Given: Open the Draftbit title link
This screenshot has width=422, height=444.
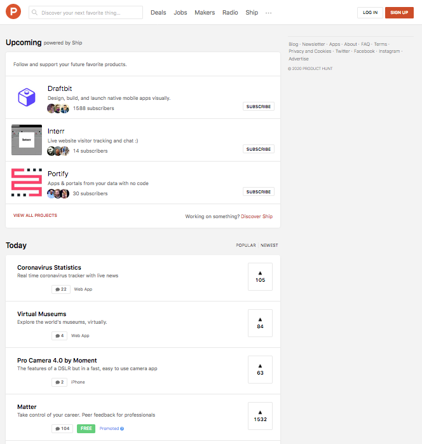Looking at the screenshot, I should point(60,88).
